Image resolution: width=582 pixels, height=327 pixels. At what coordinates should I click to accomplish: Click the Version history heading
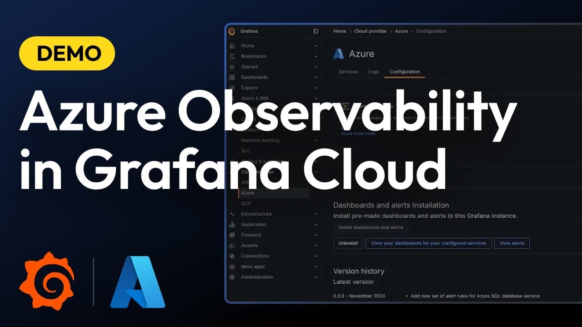(359, 271)
